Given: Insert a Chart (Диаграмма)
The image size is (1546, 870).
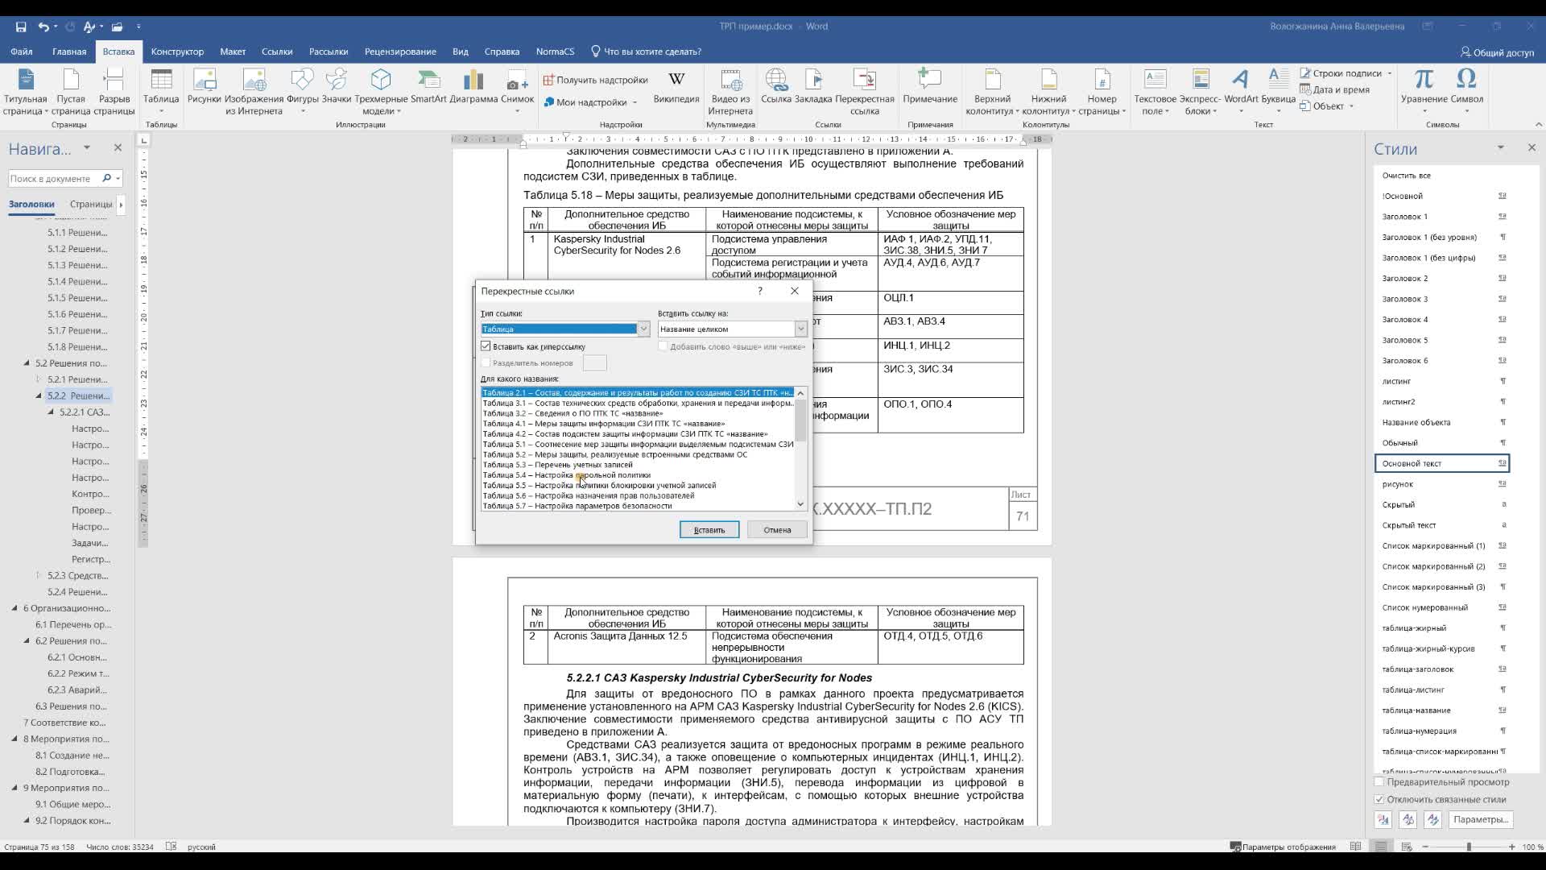Looking at the screenshot, I should coord(473,87).
